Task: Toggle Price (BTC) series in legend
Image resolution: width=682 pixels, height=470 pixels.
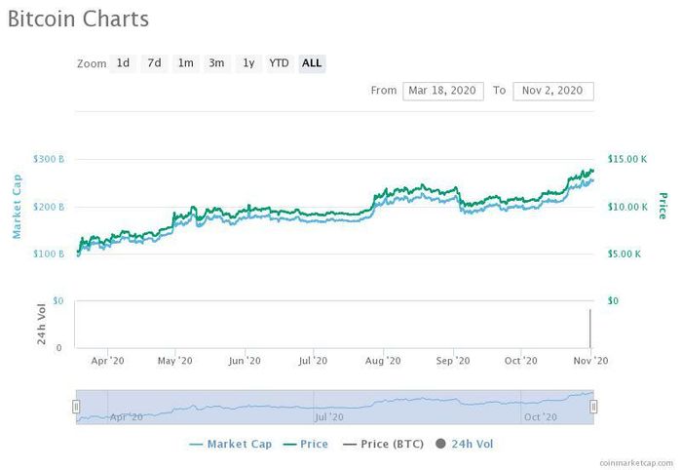Action: pyautogui.click(x=383, y=444)
